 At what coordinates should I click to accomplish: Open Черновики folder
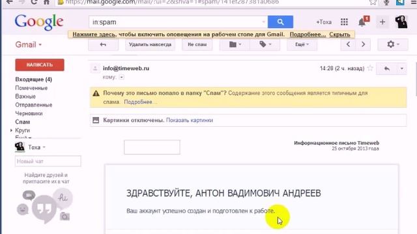click(29, 113)
